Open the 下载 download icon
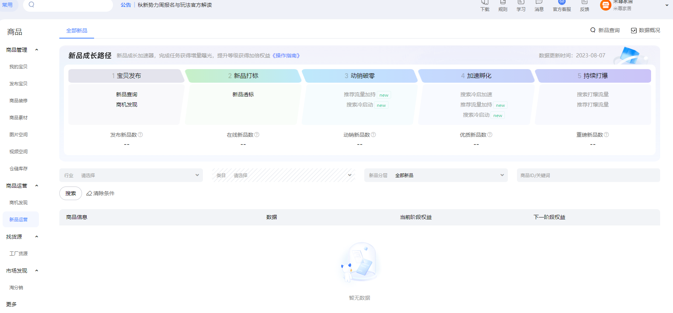The image size is (673, 313). (485, 3)
